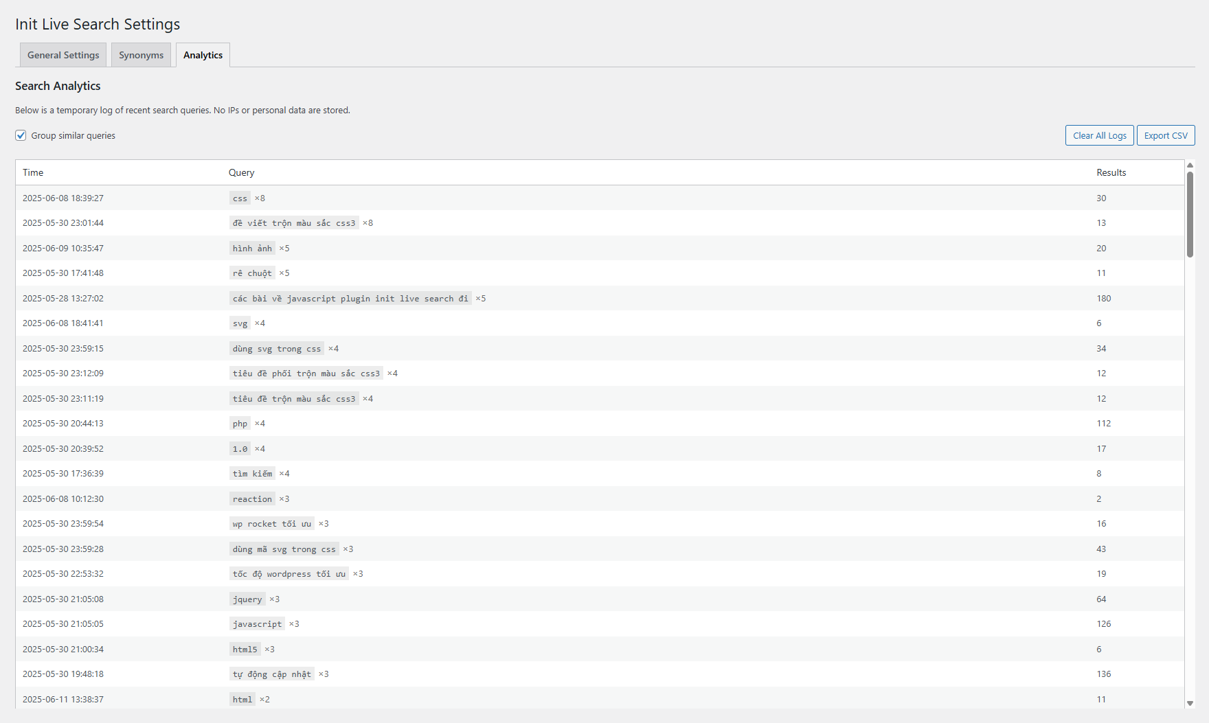Viewport: 1209px width, 723px height.
Task: Click timestamp 2025-05-30 23:01:44
Action: pyautogui.click(x=63, y=223)
